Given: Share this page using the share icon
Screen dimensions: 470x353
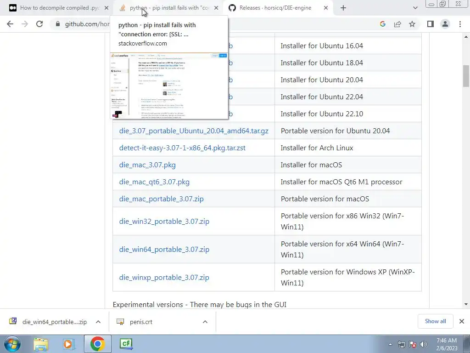Looking at the screenshot, I should coord(397,24).
